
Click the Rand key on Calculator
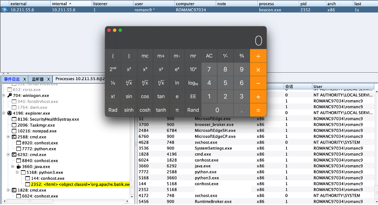(x=193, y=110)
